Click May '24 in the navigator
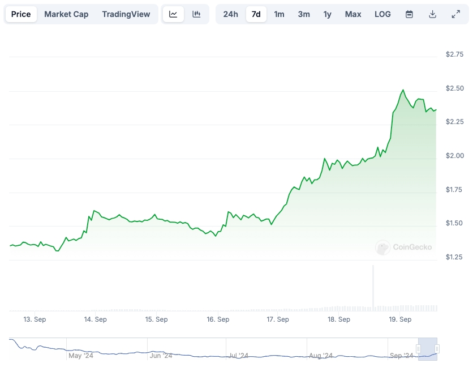 click(x=80, y=356)
